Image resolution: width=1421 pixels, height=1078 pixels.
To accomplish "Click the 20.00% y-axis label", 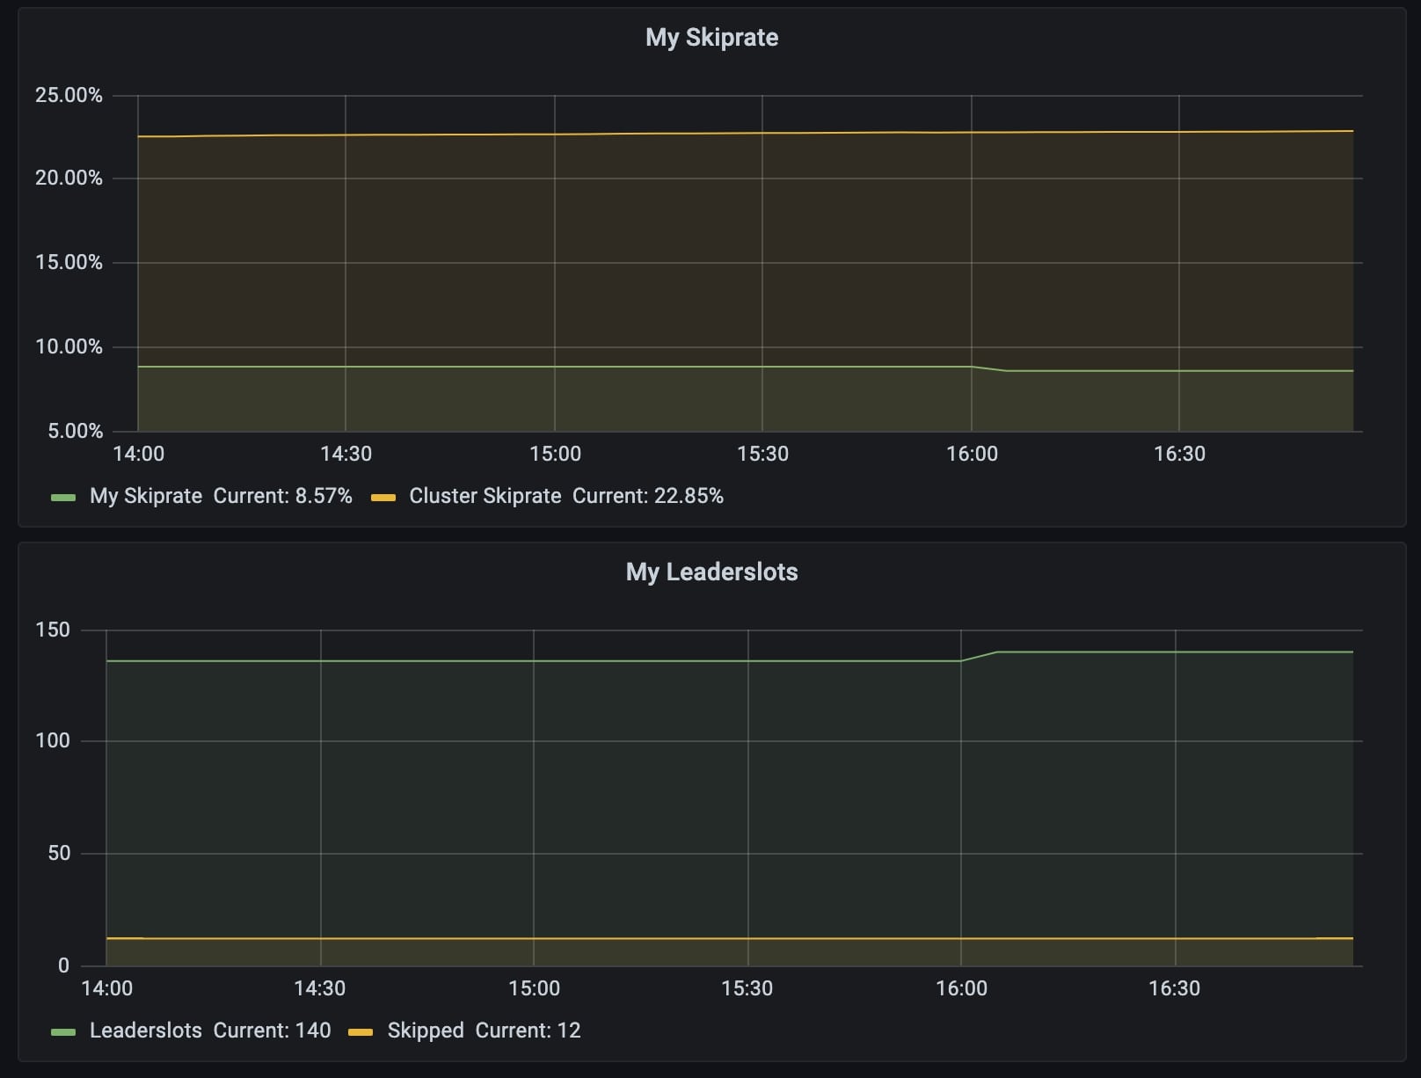I will pyautogui.click(x=69, y=178).
